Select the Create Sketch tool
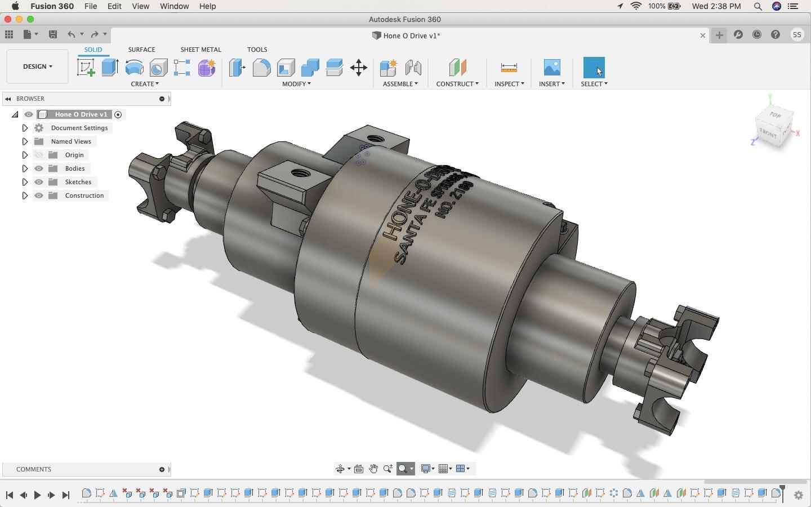Image resolution: width=811 pixels, height=507 pixels. pos(86,68)
